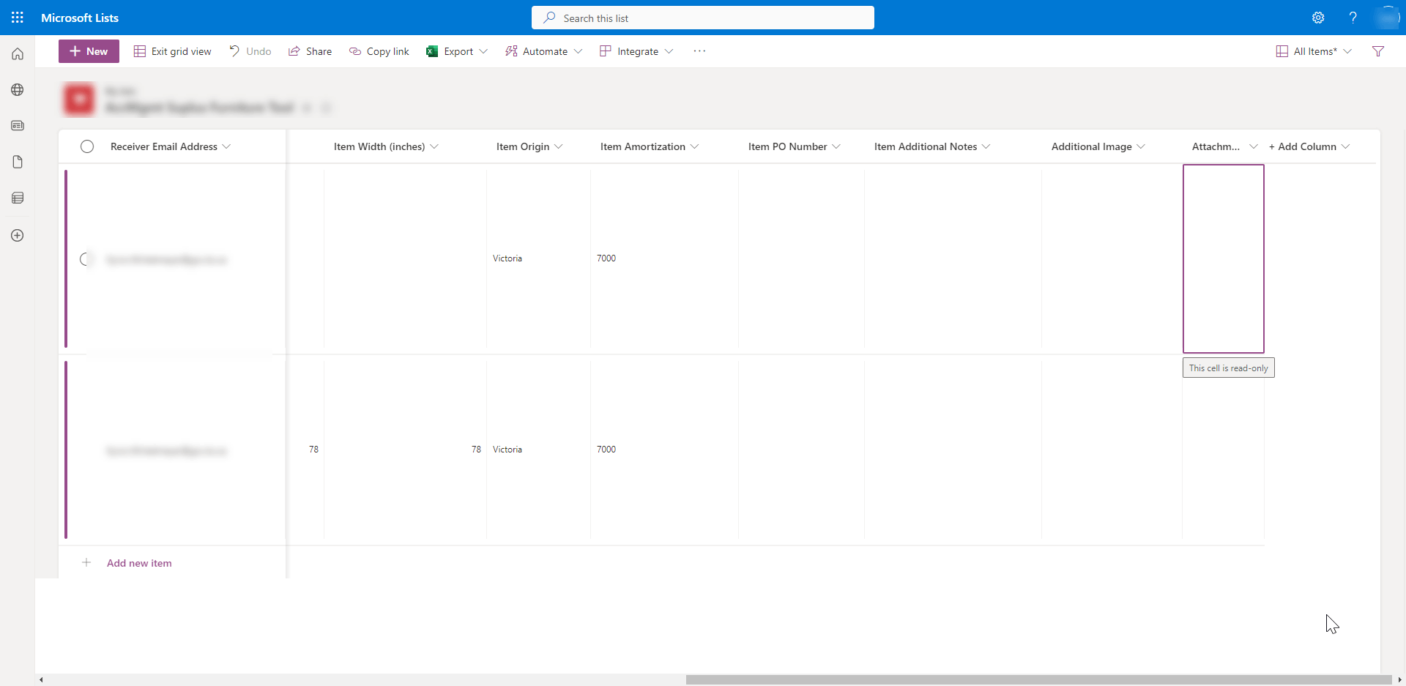Click the Help question mark icon
This screenshot has width=1406, height=686.
tap(1353, 18)
